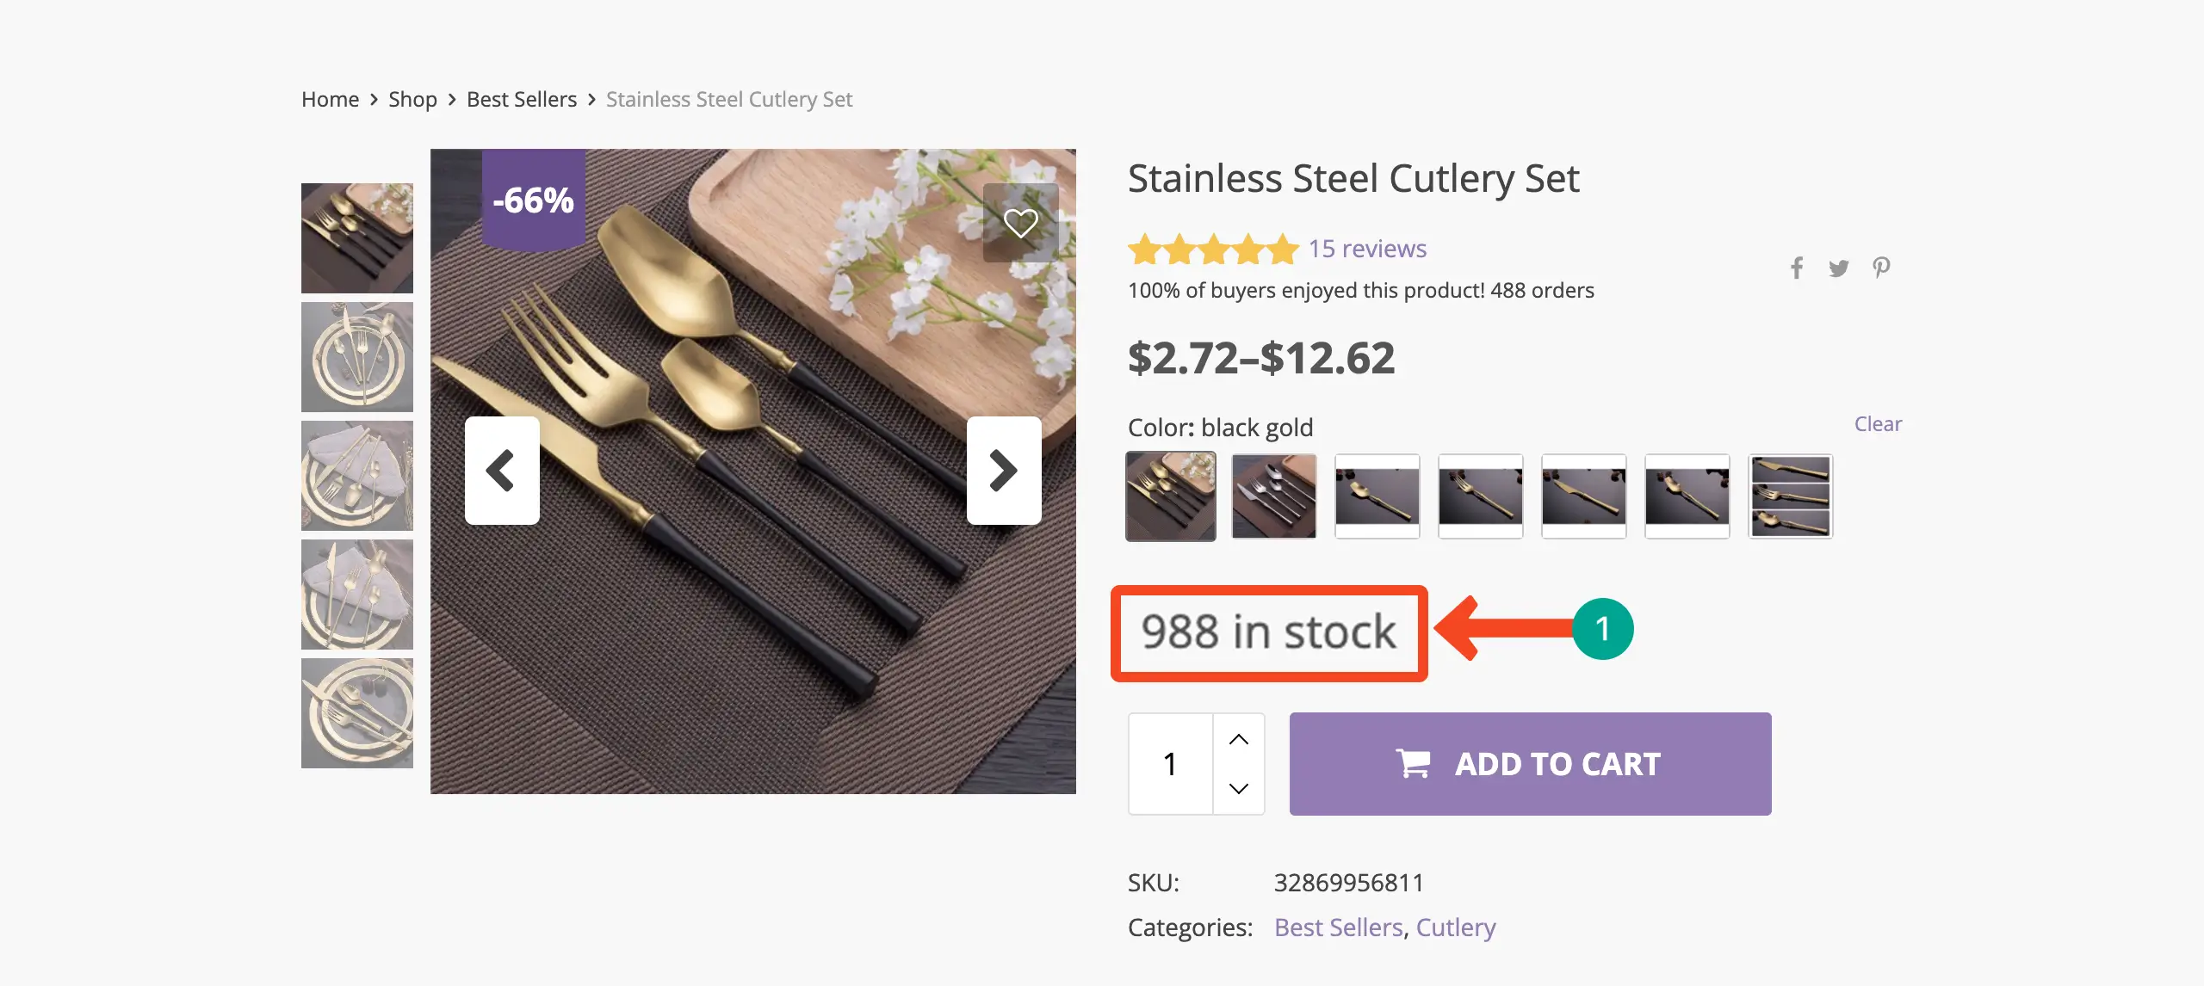Click the quantity input field
Screen dimensions: 2204x986
tap(1171, 764)
